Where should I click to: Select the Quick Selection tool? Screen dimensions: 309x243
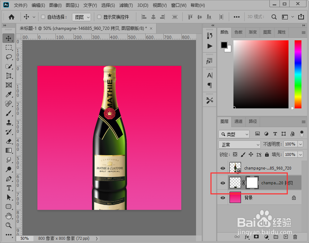(x=9, y=66)
